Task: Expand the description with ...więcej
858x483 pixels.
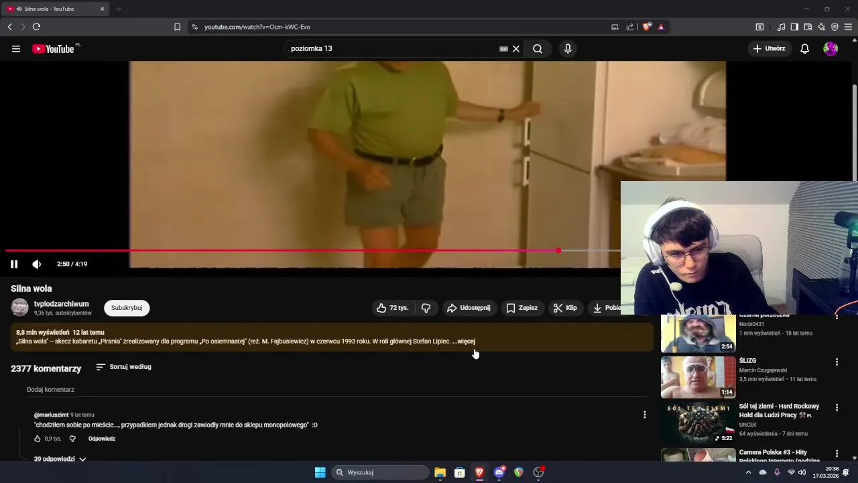Action: pos(464,341)
